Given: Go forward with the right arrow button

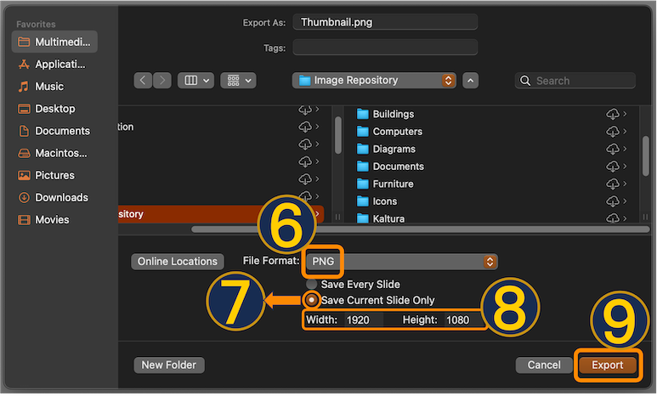Looking at the screenshot, I should tap(162, 81).
